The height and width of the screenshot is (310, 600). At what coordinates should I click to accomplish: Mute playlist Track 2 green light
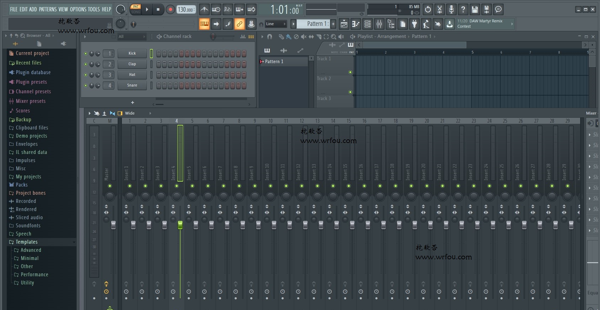pyautogui.click(x=350, y=92)
